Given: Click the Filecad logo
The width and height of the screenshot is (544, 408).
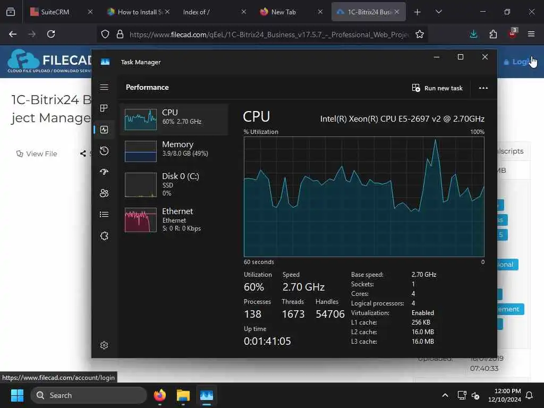Looking at the screenshot, I should 49,61.
